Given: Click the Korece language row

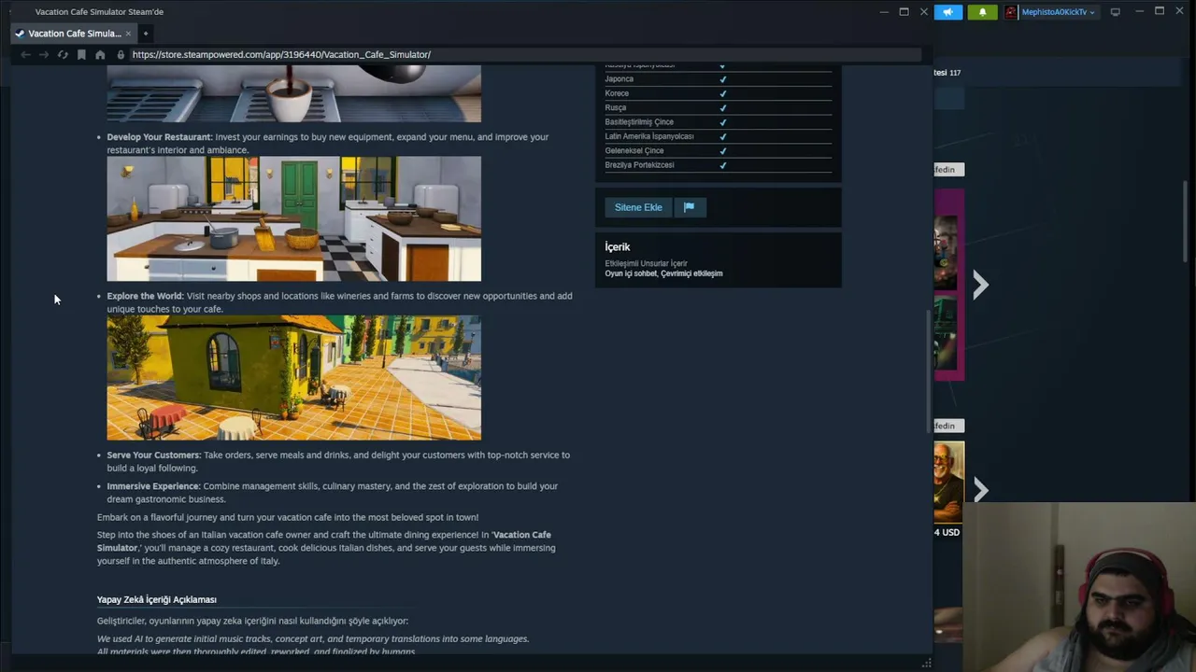Looking at the screenshot, I should click(718, 93).
